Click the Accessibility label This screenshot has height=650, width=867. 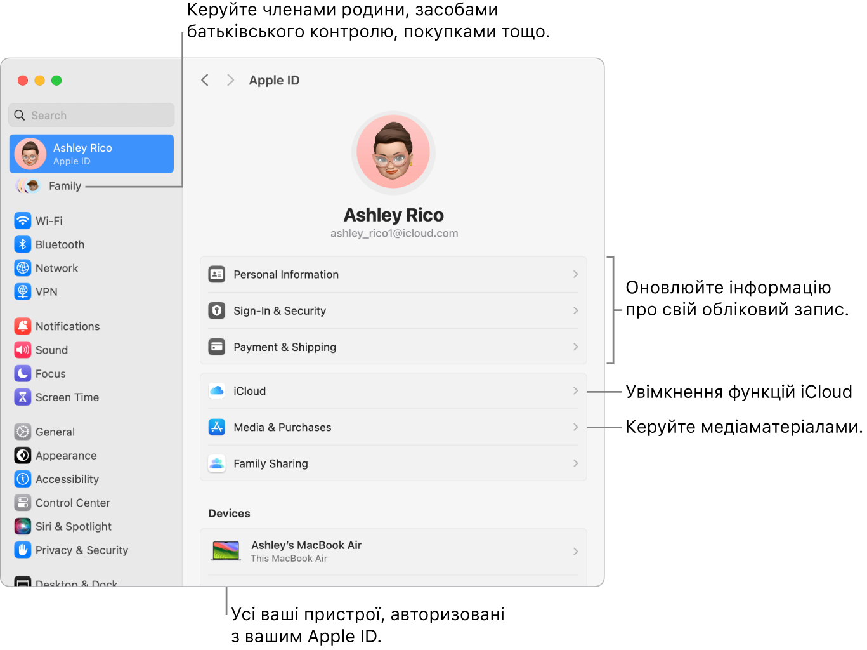click(x=67, y=479)
